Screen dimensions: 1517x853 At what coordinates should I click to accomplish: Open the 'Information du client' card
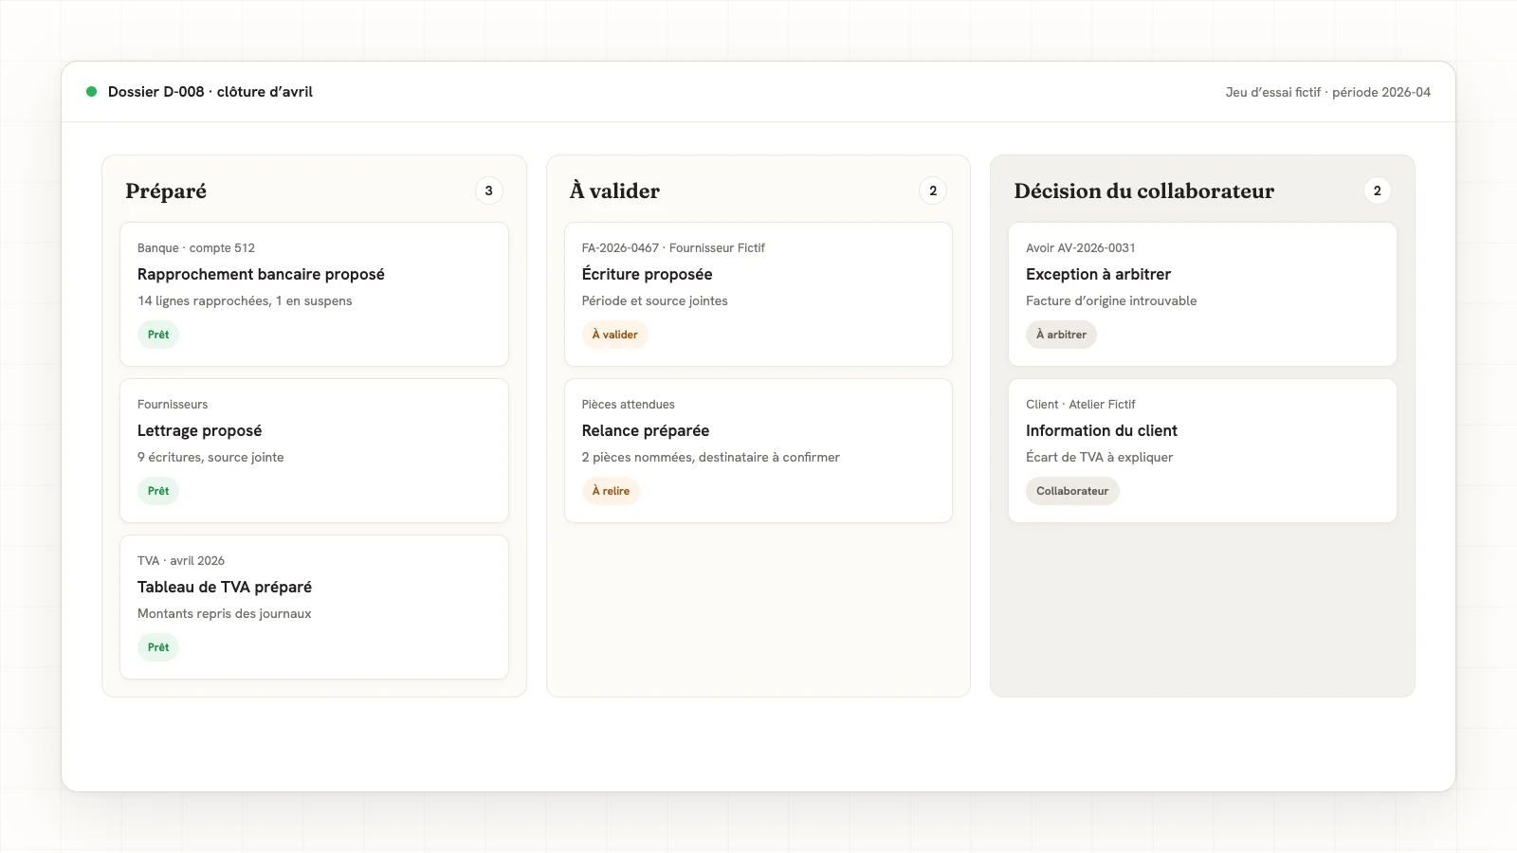1202,450
